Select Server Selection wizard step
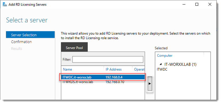 [30, 35]
